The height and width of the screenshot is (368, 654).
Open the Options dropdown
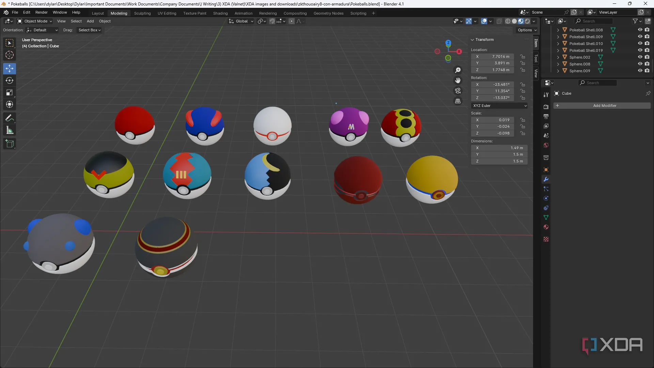pyautogui.click(x=527, y=30)
